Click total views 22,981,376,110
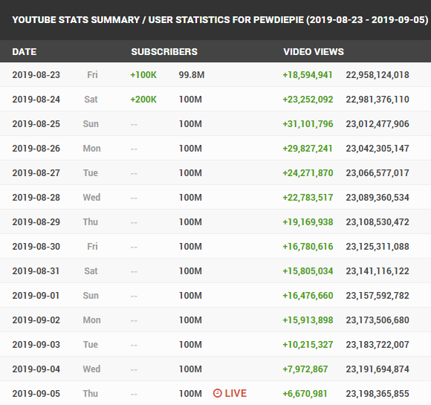This screenshot has height=405, width=431. click(x=377, y=100)
